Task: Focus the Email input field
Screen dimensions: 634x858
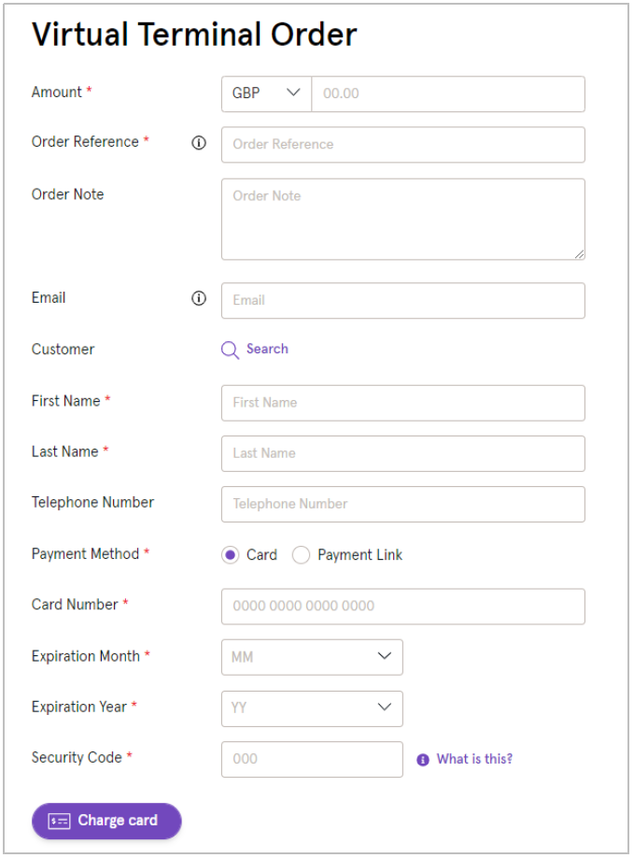Action: coord(403,301)
